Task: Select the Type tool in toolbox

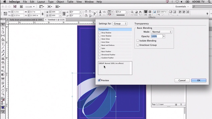Action: click(3, 44)
